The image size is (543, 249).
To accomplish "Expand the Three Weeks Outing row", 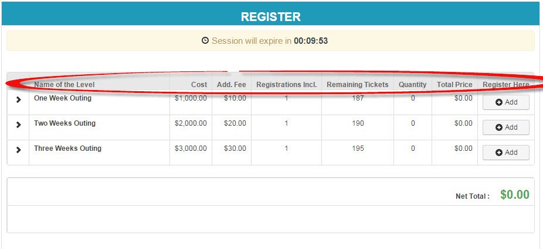I will point(18,150).
